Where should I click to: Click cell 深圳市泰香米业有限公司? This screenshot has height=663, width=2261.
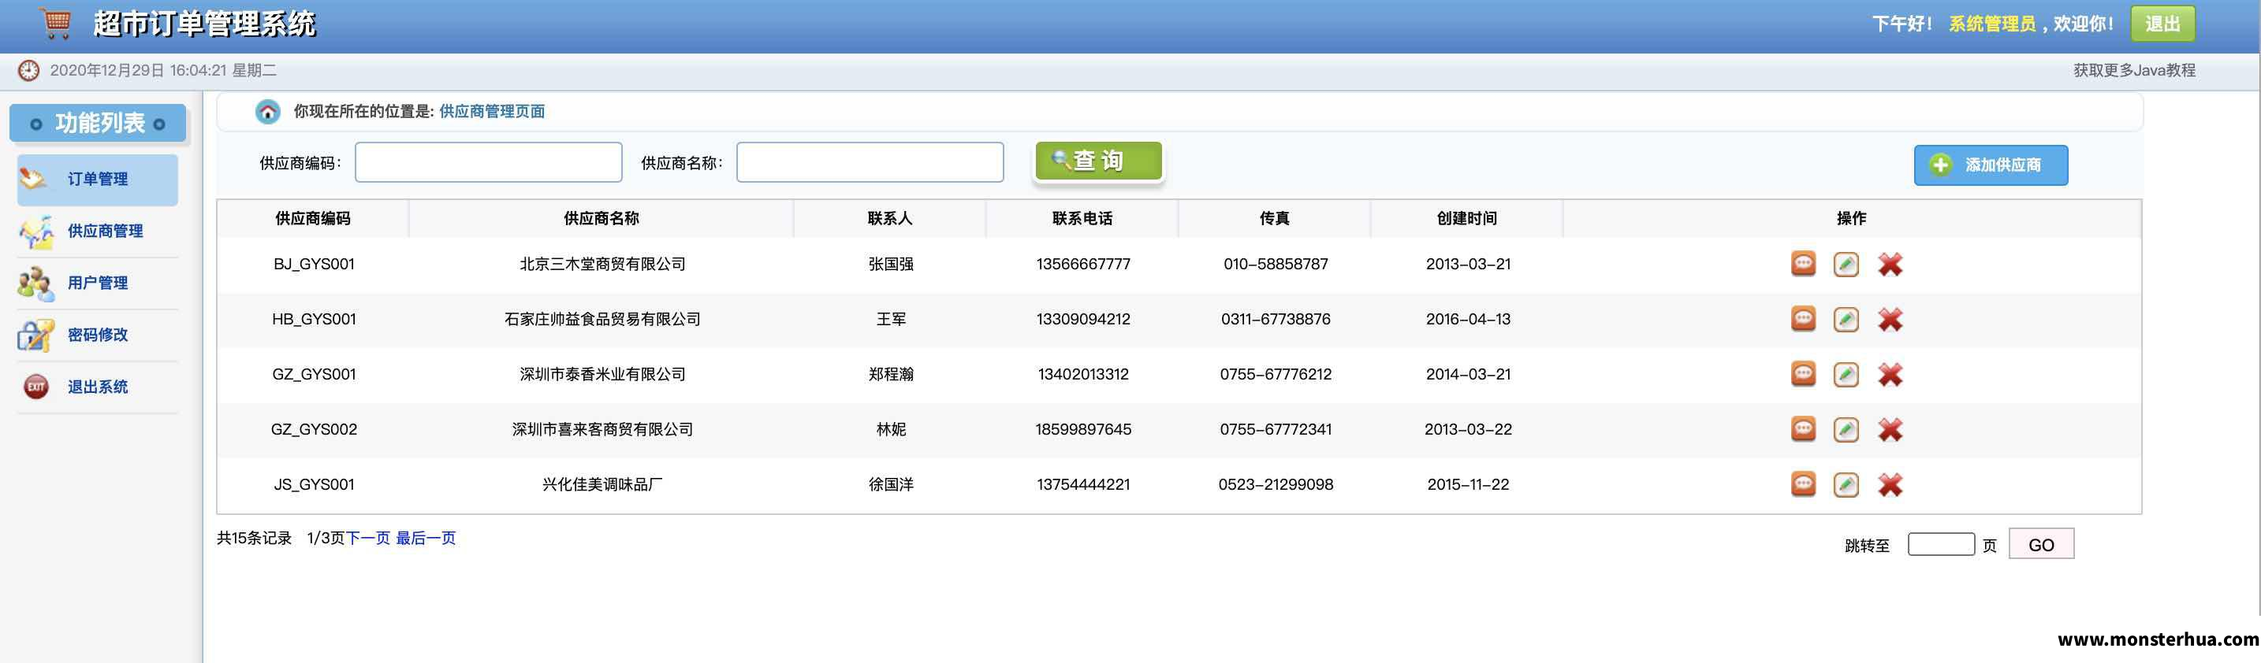[x=602, y=375]
